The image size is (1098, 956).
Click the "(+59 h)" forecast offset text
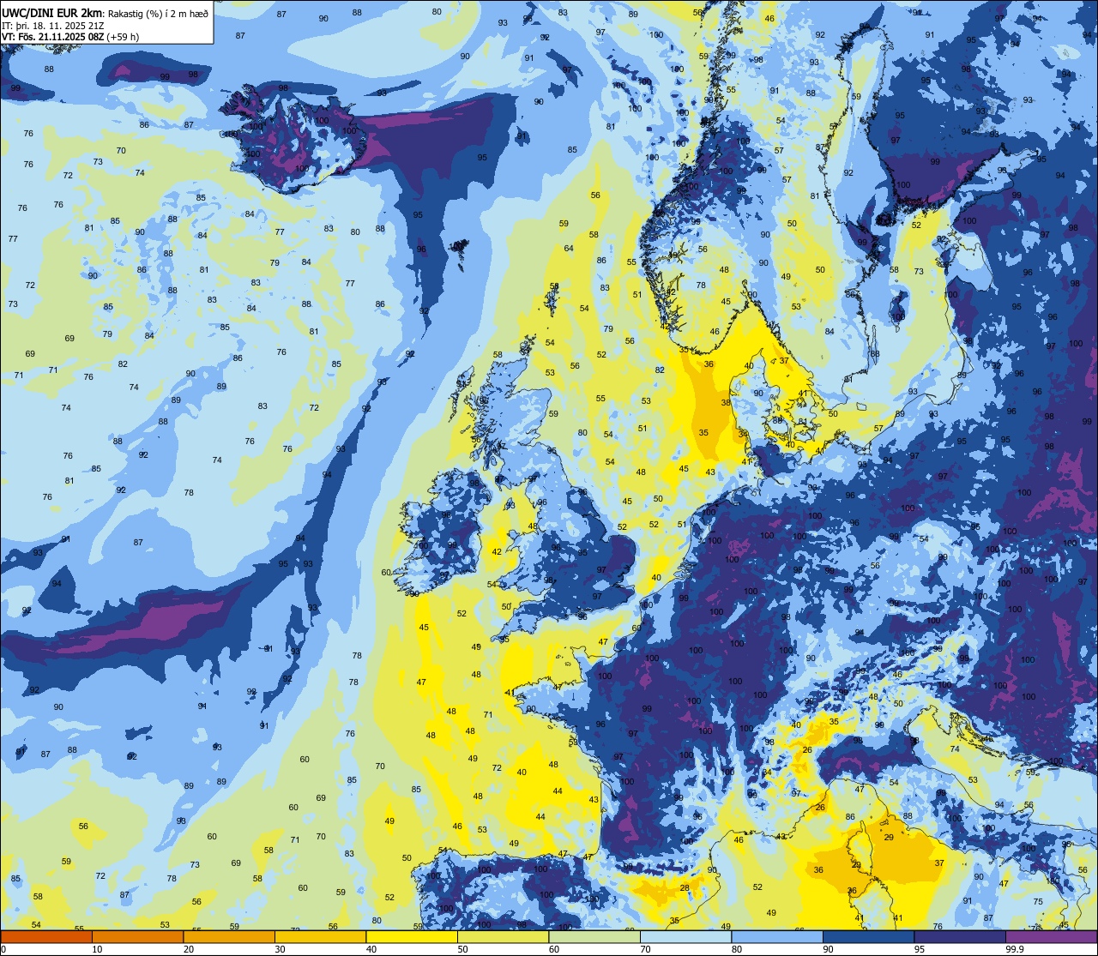point(124,37)
